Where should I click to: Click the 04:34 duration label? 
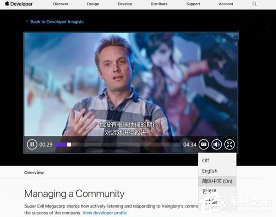190,145
